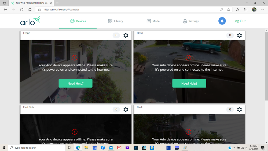This screenshot has height=151, width=268.
Task: Open File Explorer from the taskbar
Action: coord(86,148)
